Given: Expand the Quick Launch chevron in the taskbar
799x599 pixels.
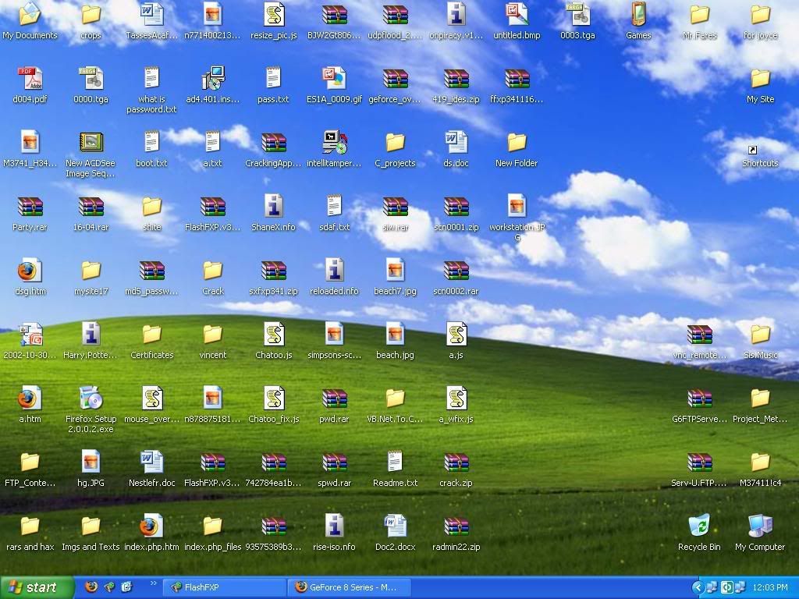Looking at the screenshot, I should pos(153,583).
